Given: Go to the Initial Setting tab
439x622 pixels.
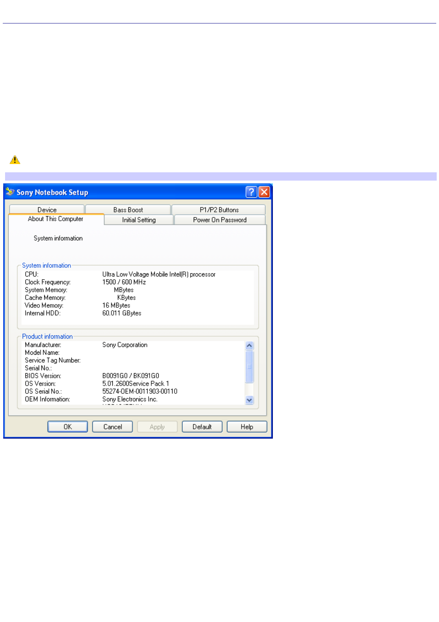Looking at the screenshot, I should 139,220.
